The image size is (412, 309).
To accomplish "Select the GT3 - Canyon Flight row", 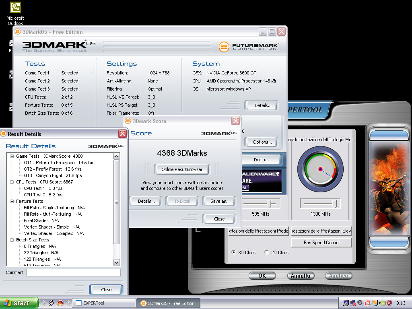I will click(53, 175).
